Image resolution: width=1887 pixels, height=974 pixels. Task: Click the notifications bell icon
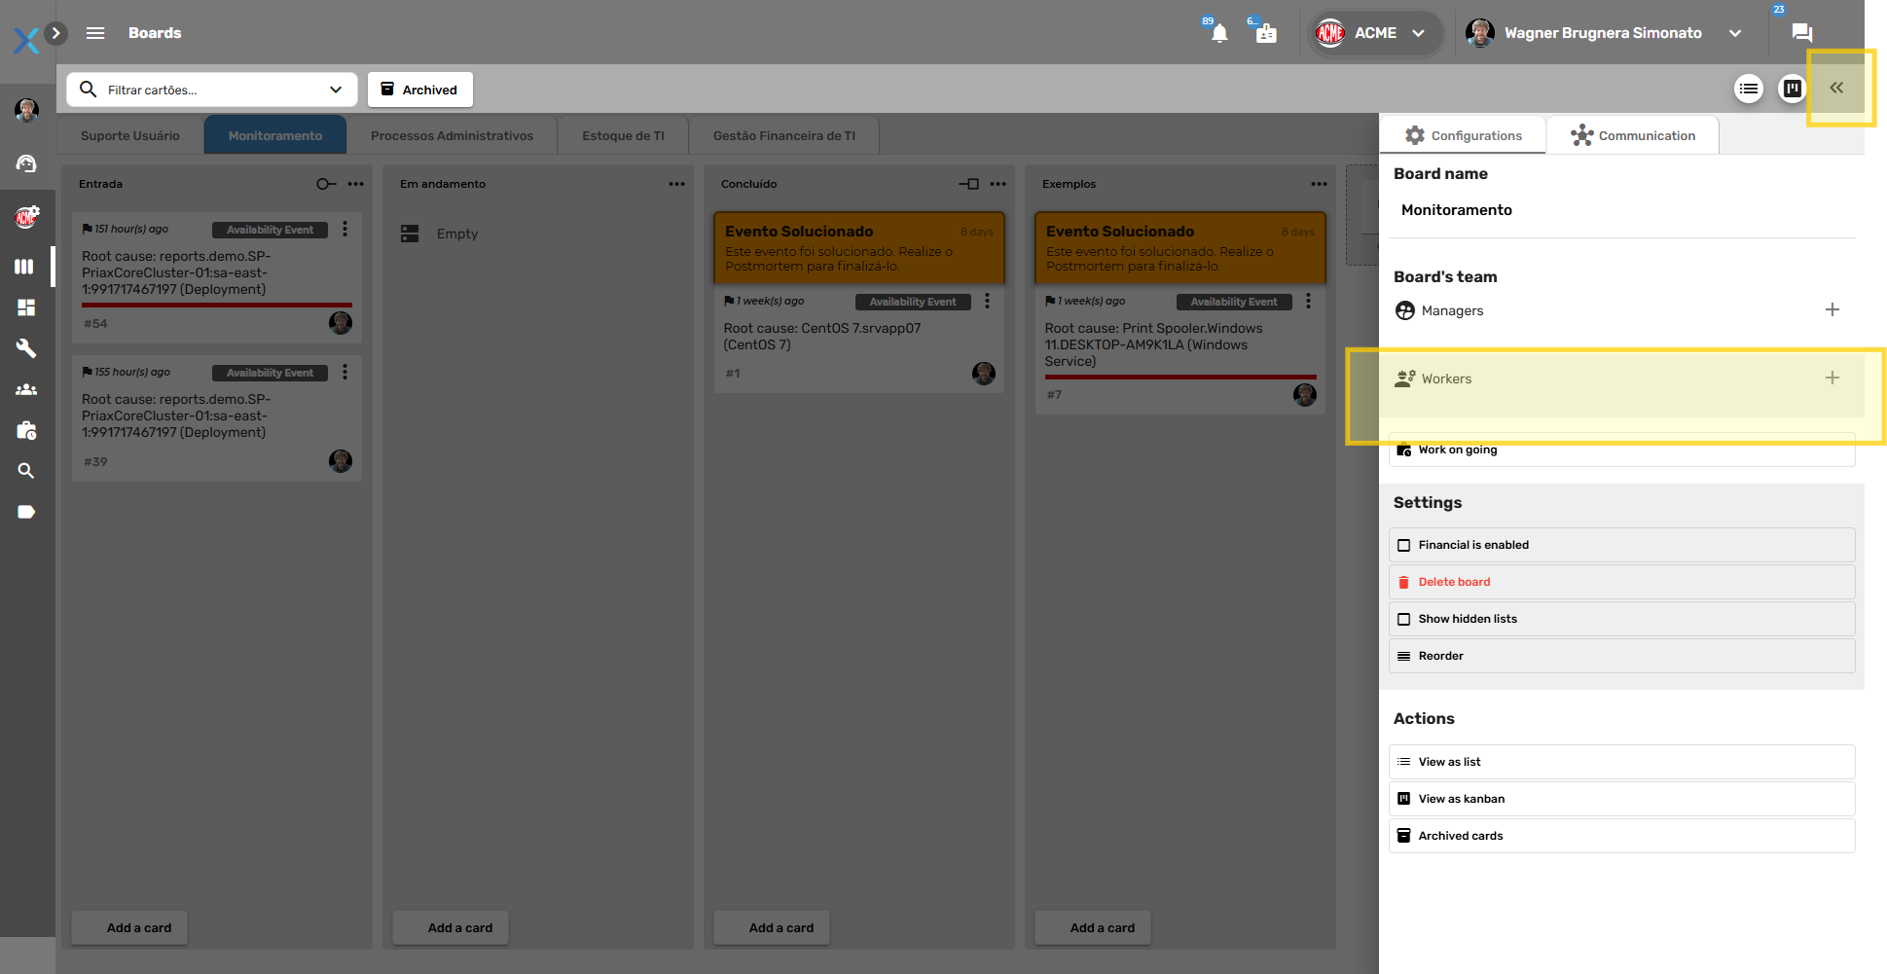[x=1219, y=33]
